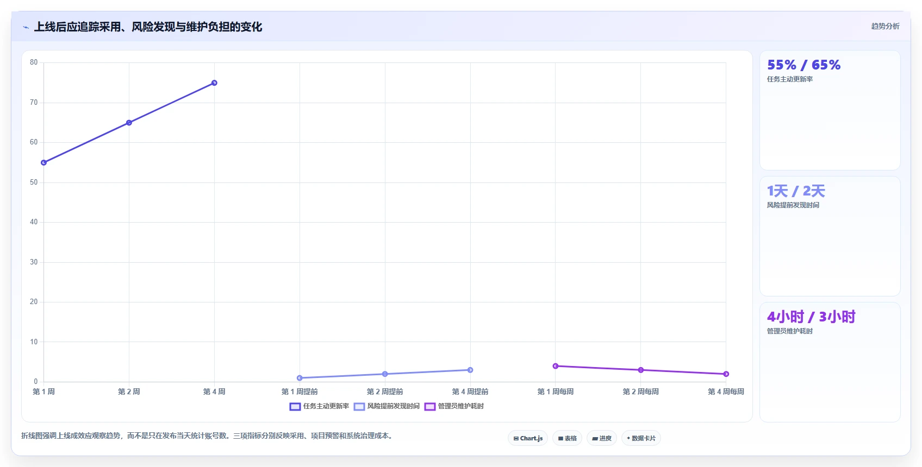
Task: Select the 表格 chip
Action: coord(567,438)
